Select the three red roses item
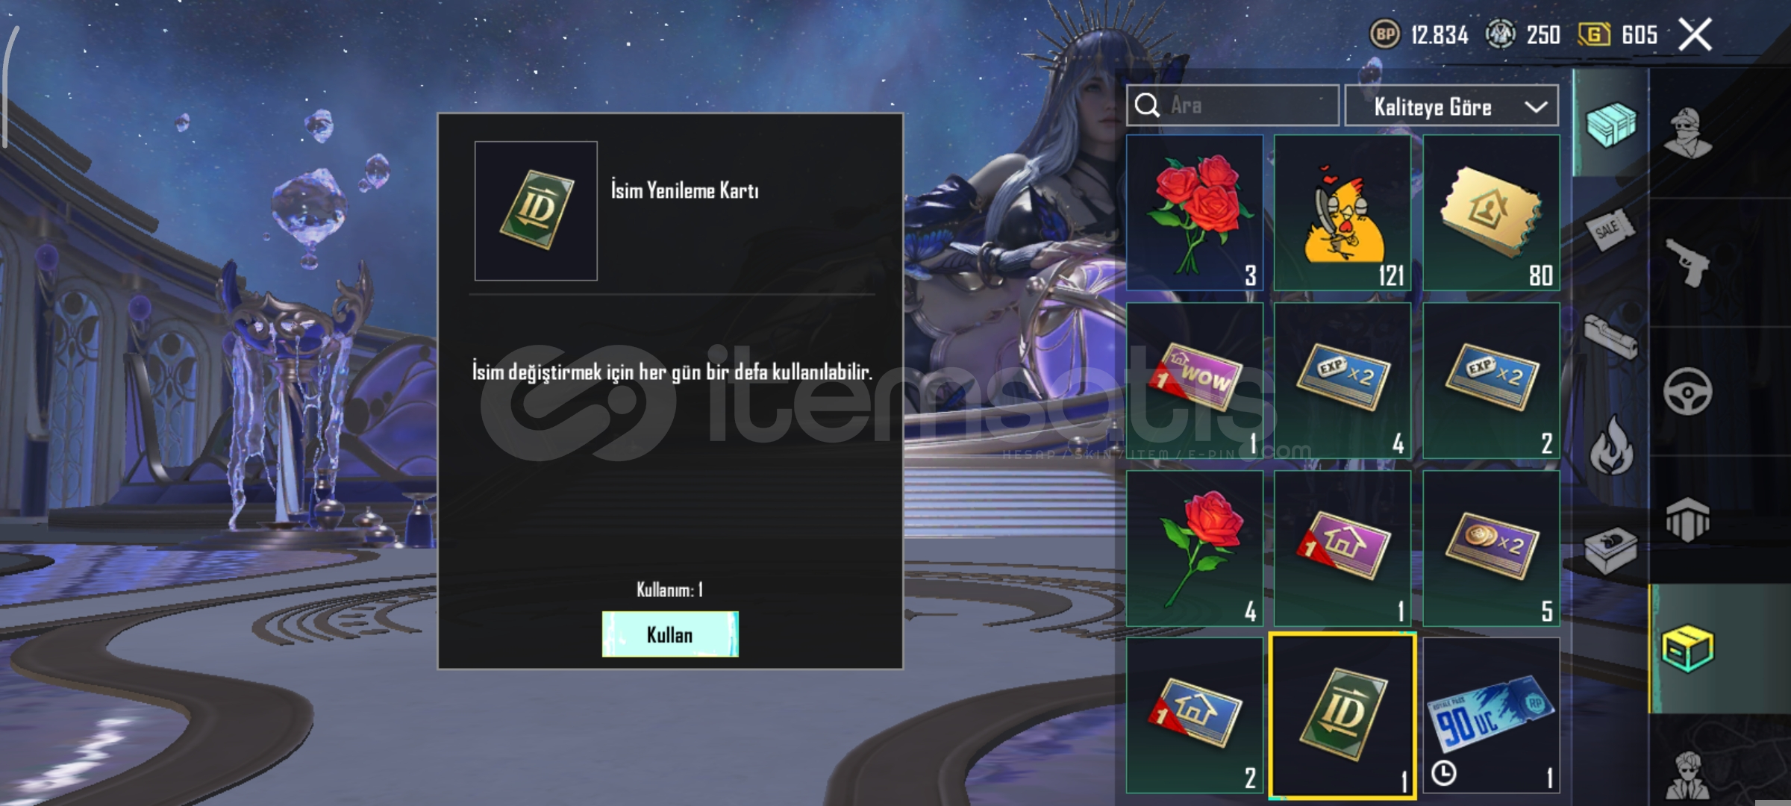The image size is (1791, 806). click(1195, 213)
